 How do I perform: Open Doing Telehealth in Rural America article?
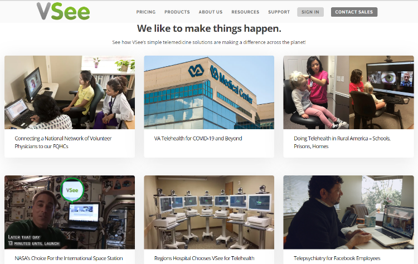(x=342, y=142)
